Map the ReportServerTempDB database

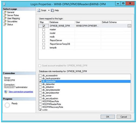(x=44, y=44)
